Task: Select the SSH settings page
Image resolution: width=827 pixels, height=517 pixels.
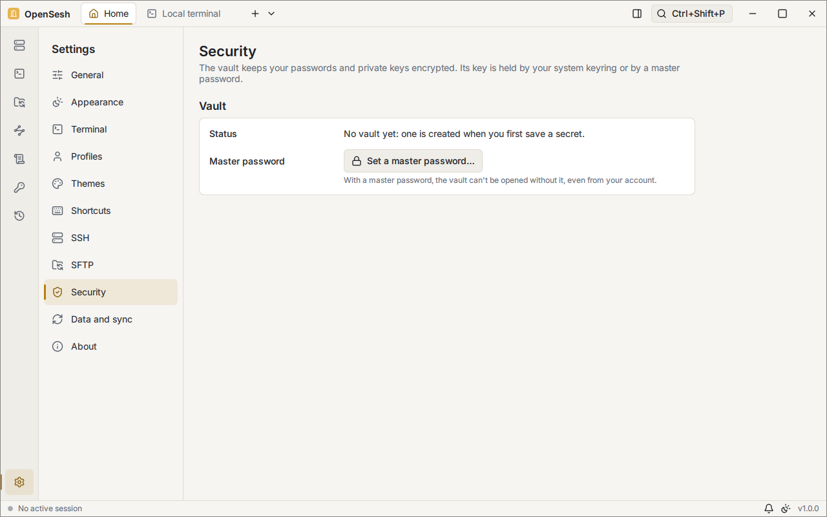Action: click(x=111, y=238)
